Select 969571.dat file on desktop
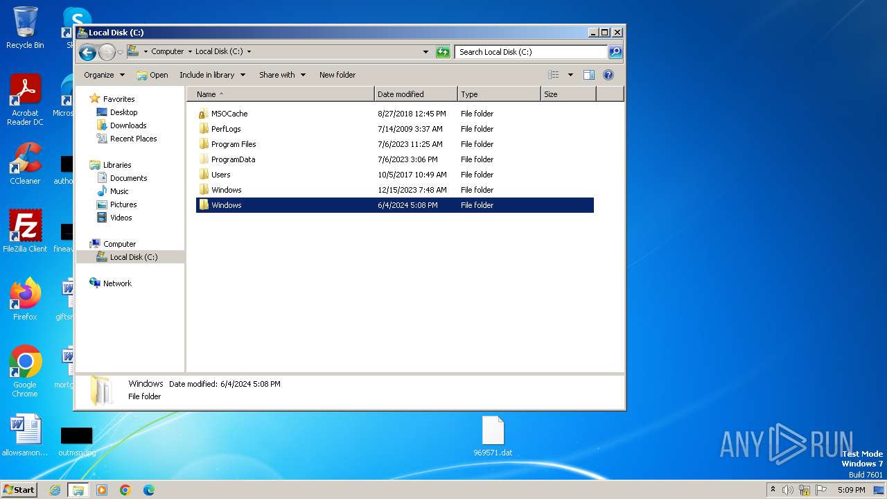887x499 pixels. click(x=493, y=437)
